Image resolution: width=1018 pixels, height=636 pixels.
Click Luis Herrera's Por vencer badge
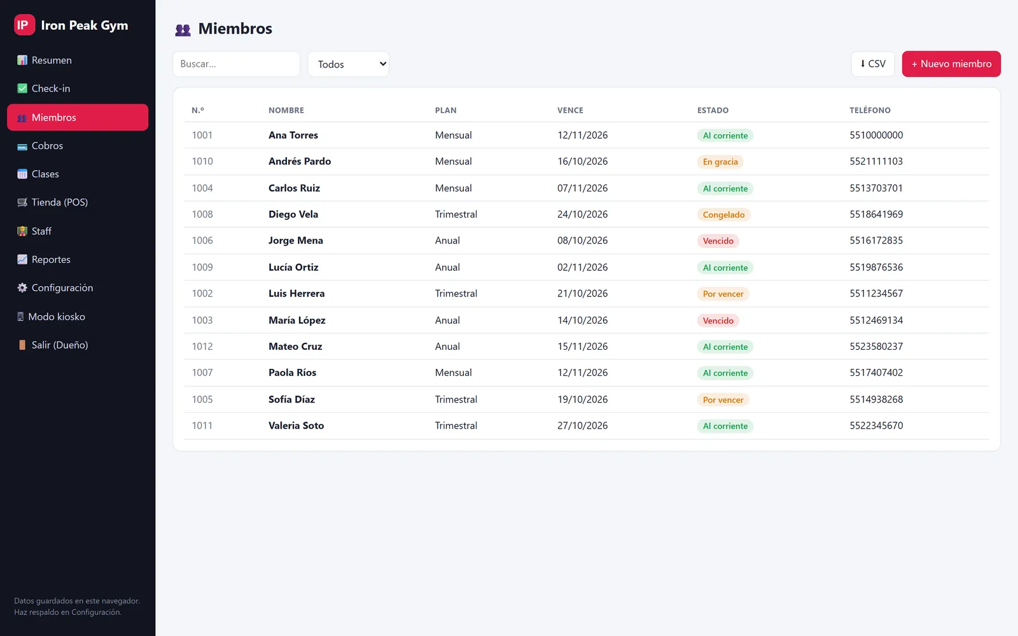click(723, 294)
